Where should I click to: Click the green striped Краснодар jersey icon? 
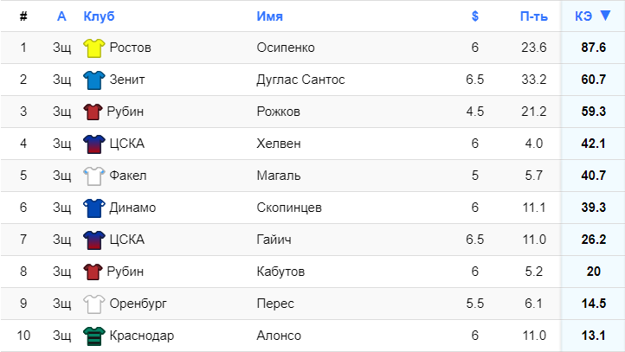pos(94,336)
